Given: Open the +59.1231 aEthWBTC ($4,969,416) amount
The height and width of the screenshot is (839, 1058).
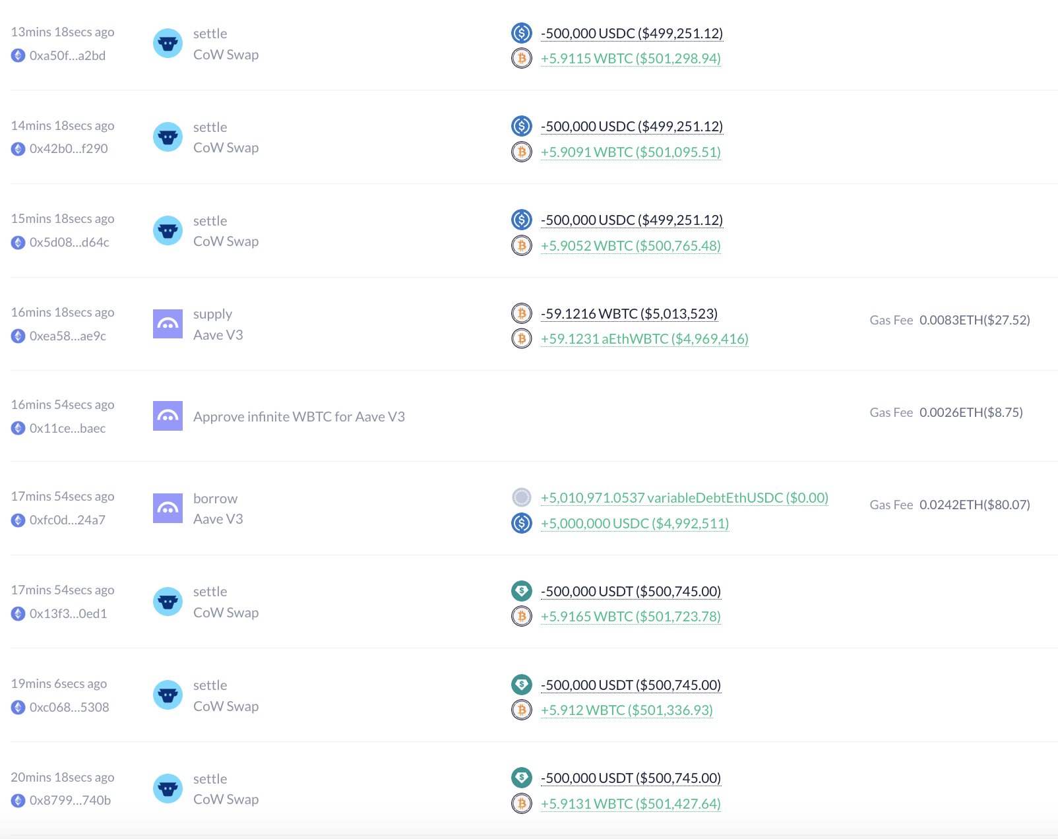Looking at the screenshot, I should [644, 339].
